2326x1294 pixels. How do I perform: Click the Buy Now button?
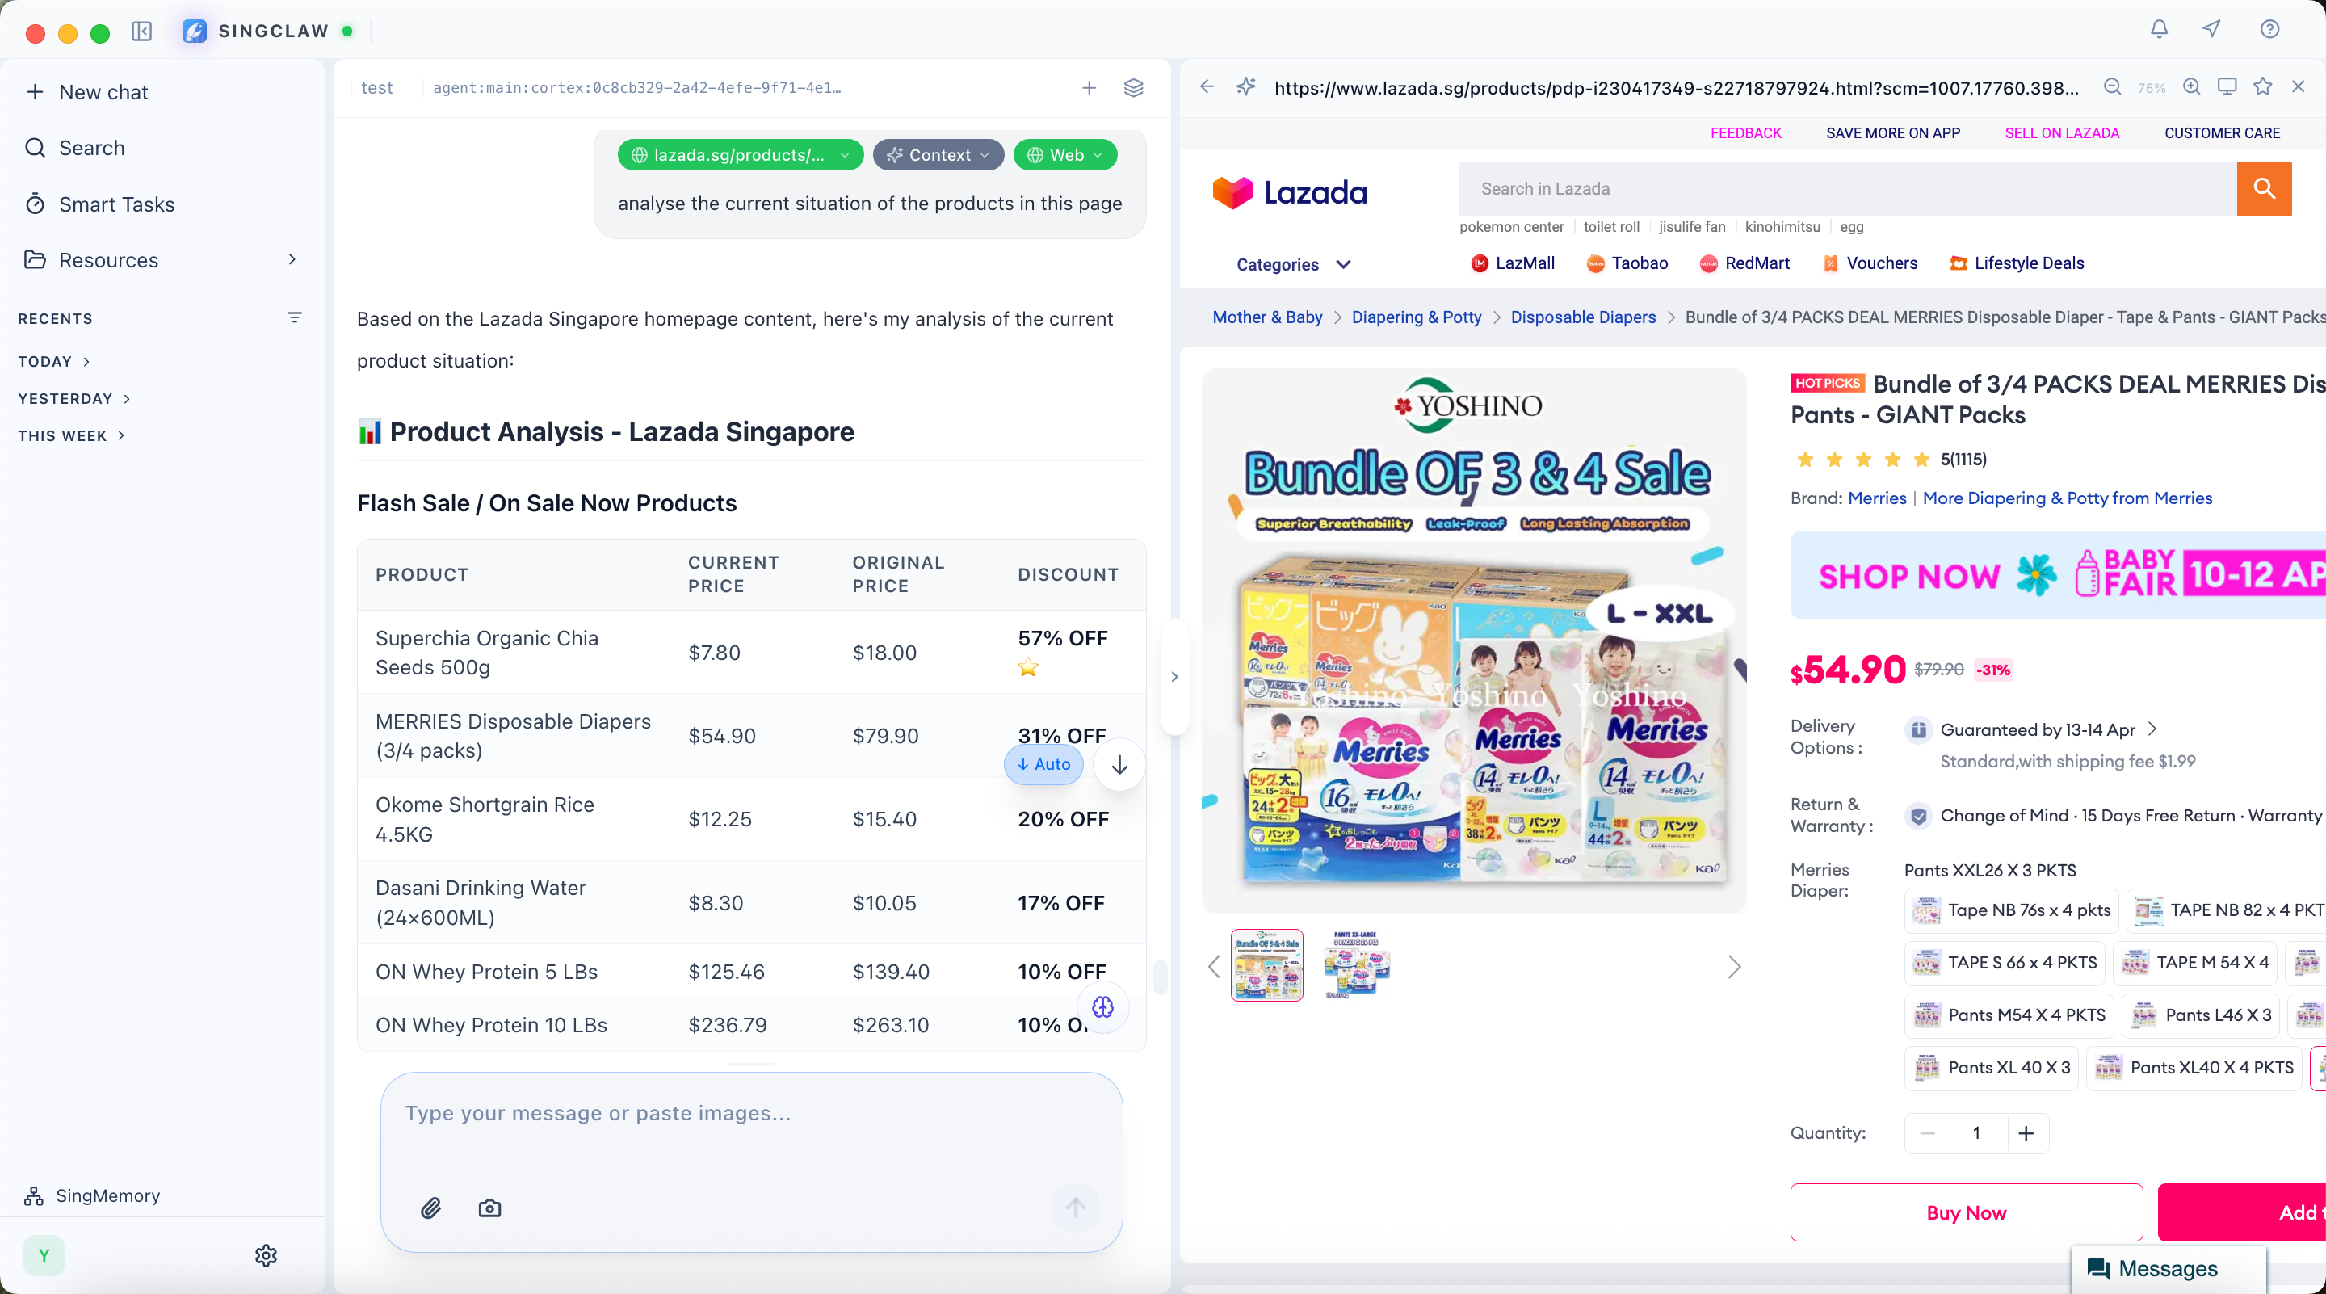click(1966, 1212)
